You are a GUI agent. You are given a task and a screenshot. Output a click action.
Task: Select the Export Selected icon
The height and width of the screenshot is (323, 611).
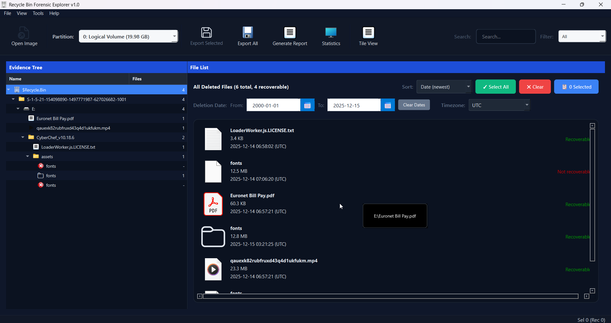(207, 33)
